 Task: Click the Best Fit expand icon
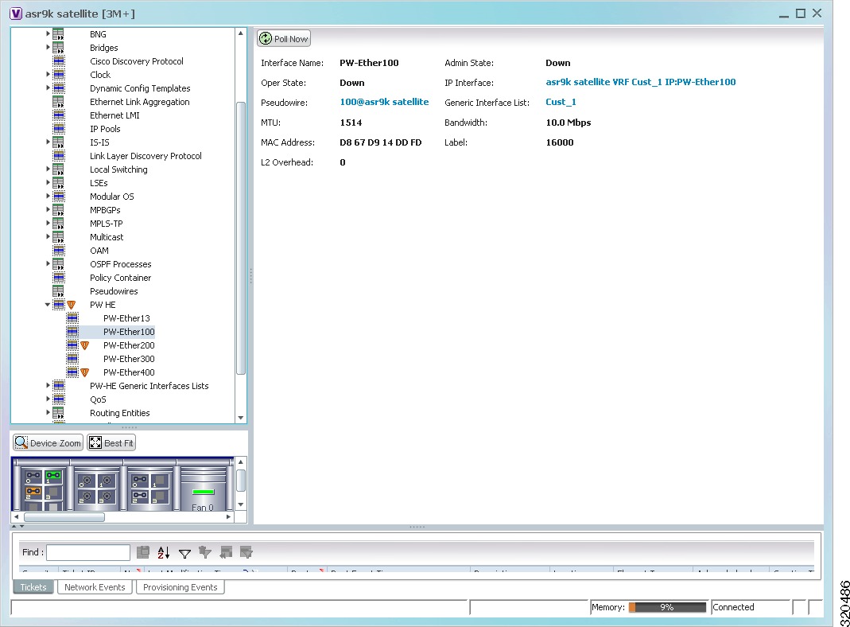(x=95, y=442)
